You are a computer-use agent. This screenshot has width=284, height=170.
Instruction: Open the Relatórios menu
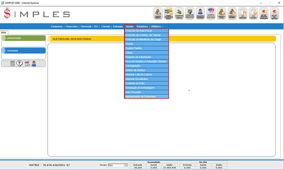coord(142,26)
